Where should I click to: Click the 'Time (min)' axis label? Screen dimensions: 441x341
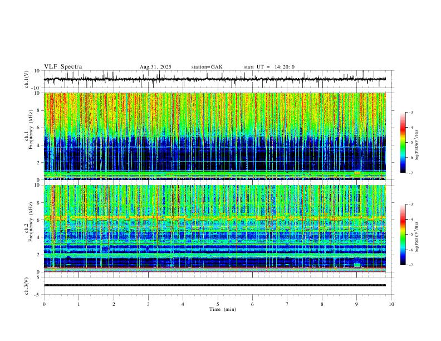(223, 309)
